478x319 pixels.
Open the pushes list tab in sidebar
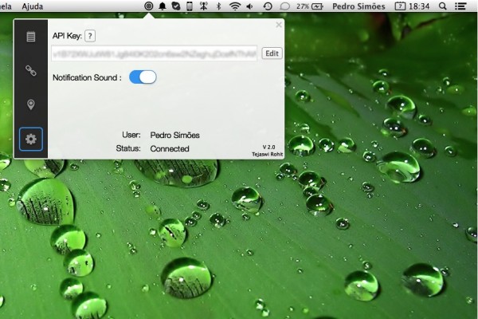31,37
